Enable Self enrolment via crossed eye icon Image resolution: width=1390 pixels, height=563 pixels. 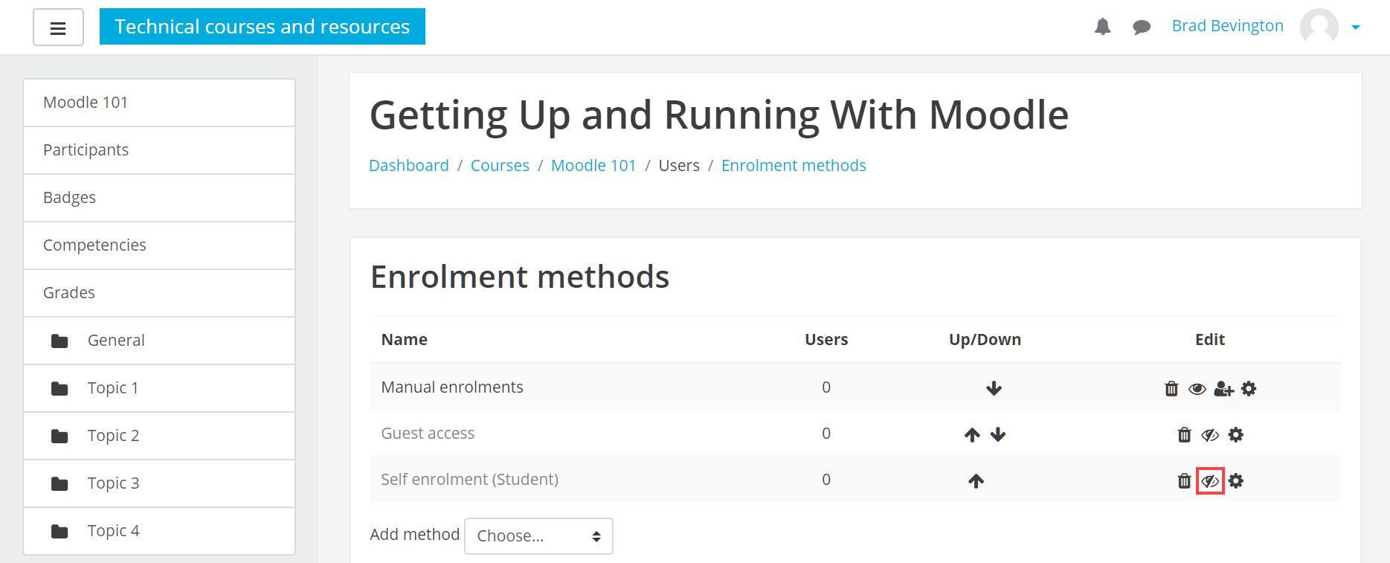point(1210,481)
